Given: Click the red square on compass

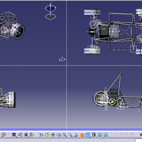Looking at the screenshot, I should pyautogui.click(x=50, y=17).
